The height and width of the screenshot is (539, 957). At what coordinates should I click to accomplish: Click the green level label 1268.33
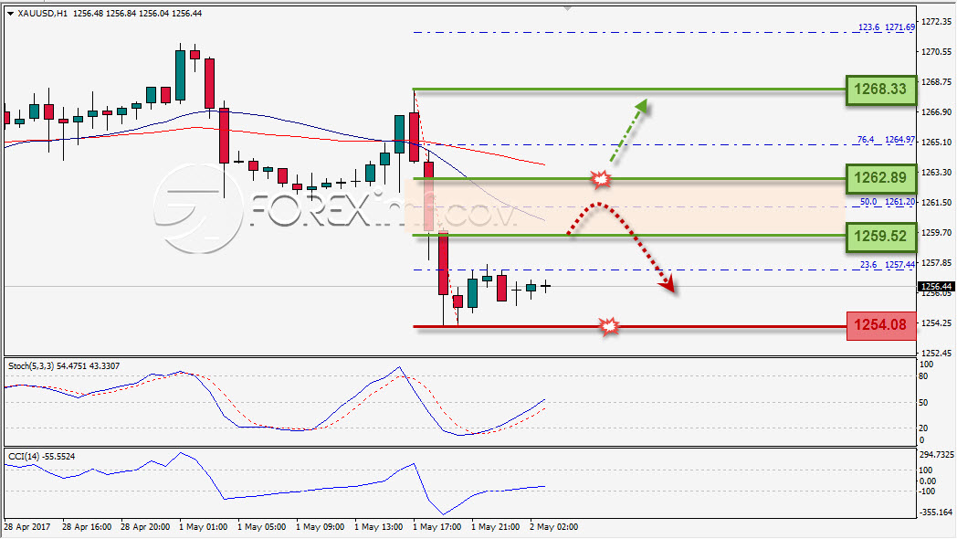pyautogui.click(x=880, y=90)
